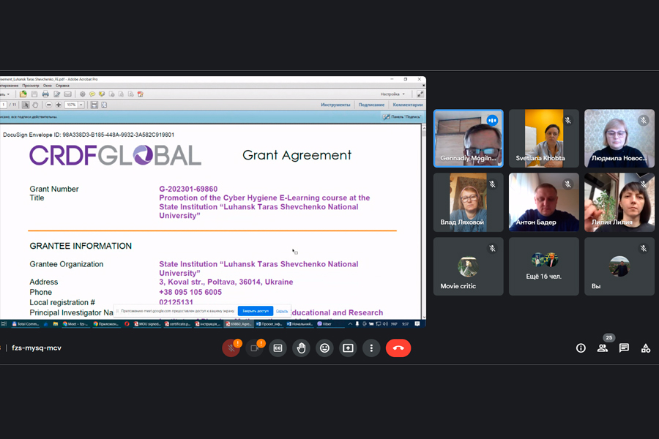Open meeting details info icon

click(581, 348)
